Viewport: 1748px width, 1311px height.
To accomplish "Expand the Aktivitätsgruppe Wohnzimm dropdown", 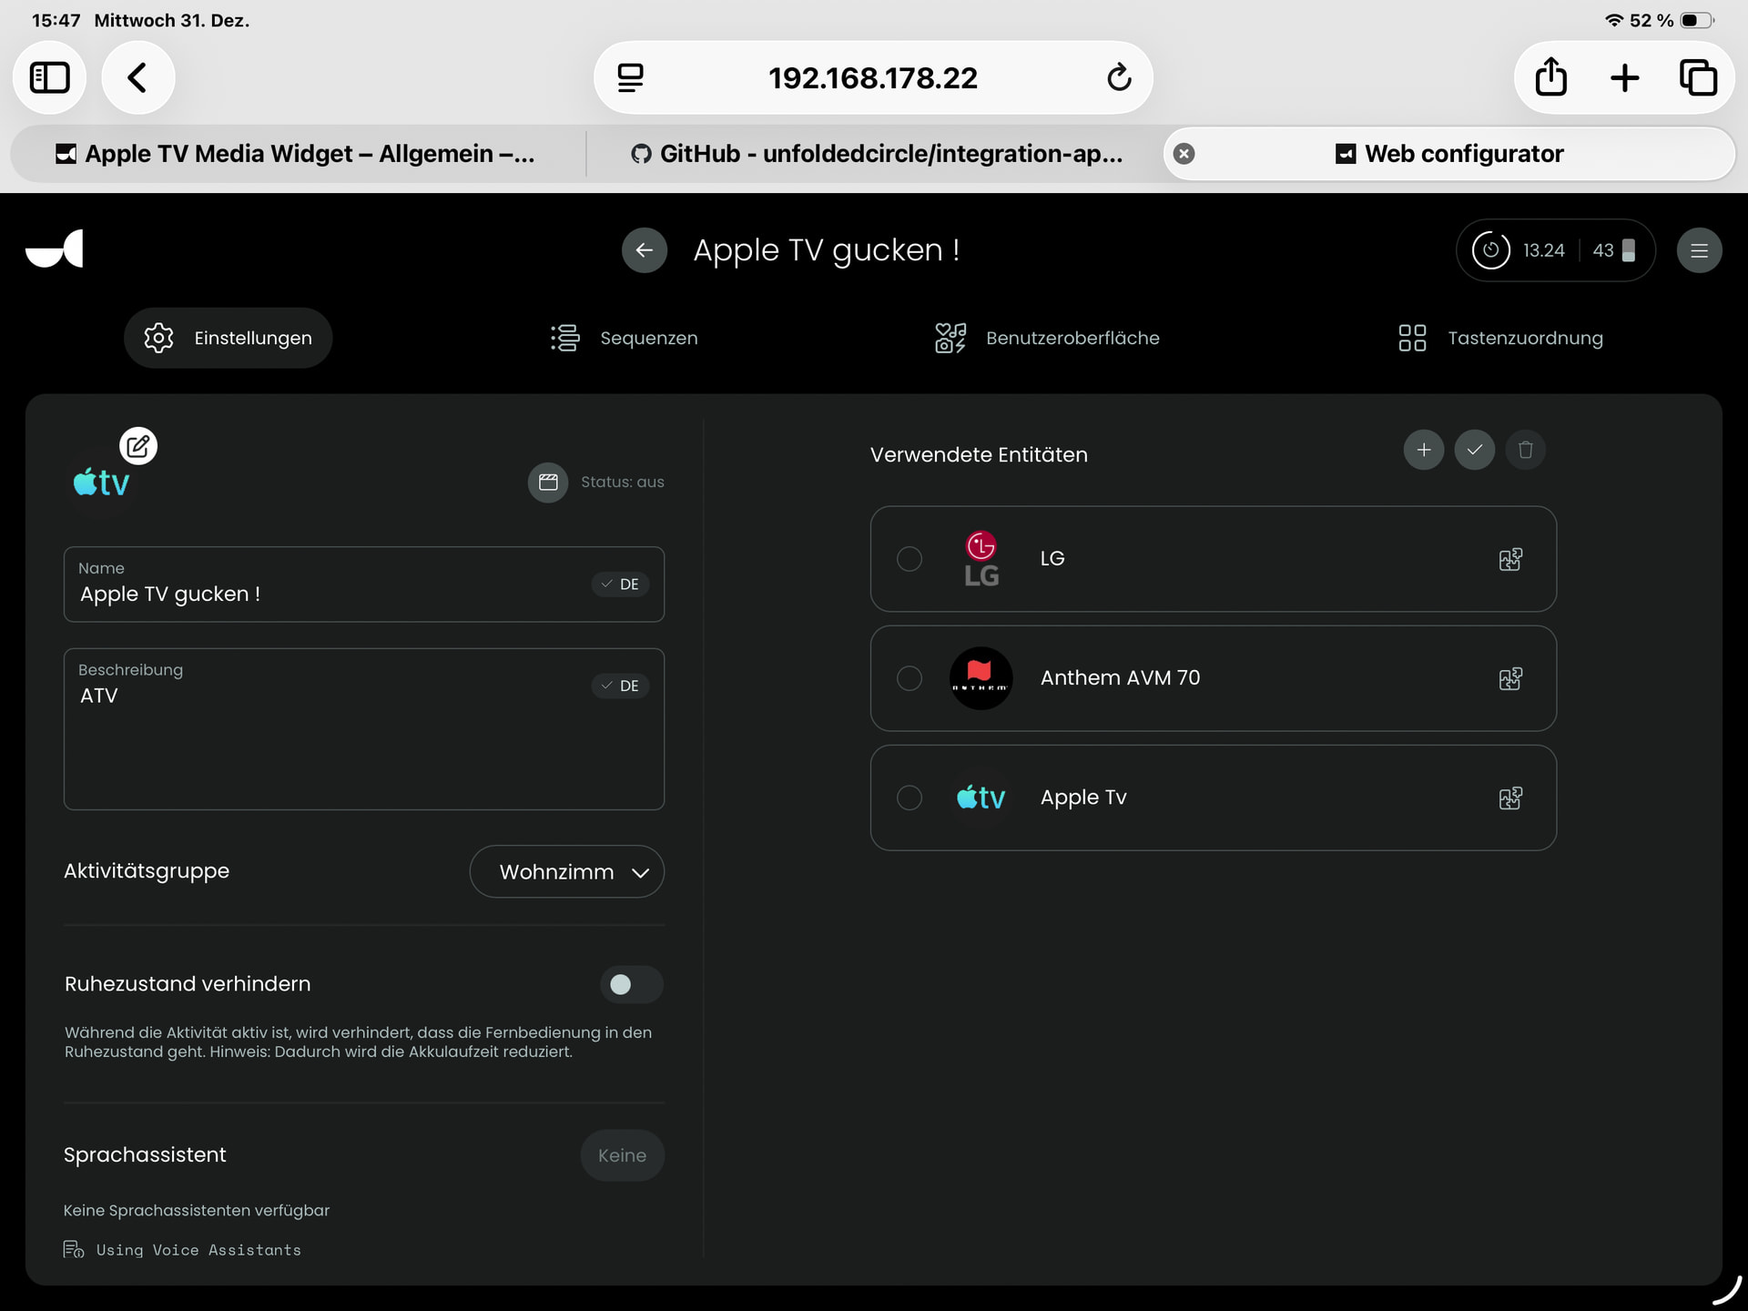I will [566, 872].
